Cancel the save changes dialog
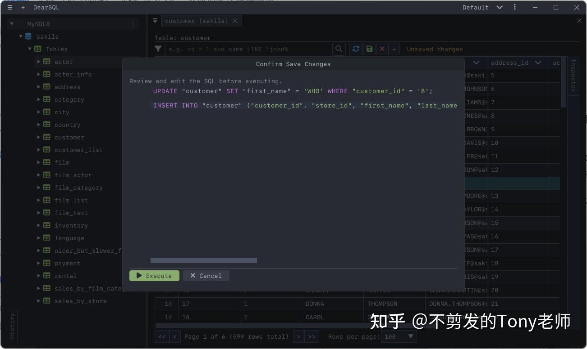The height and width of the screenshot is (349, 587). pyautogui.click(x=206, y=276)
